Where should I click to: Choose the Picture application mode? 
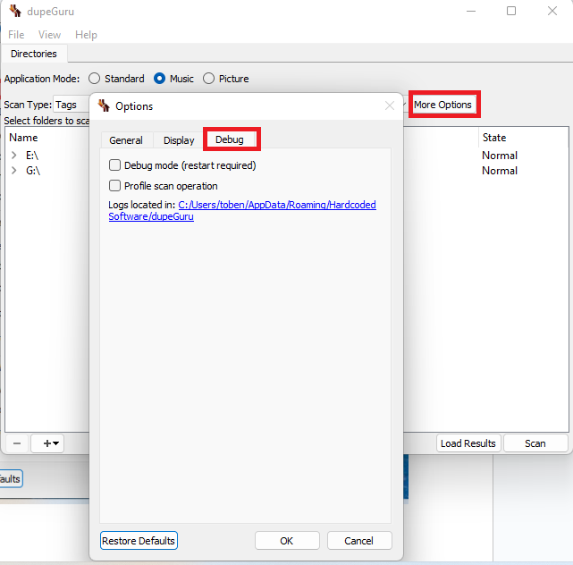coord(209,79)
